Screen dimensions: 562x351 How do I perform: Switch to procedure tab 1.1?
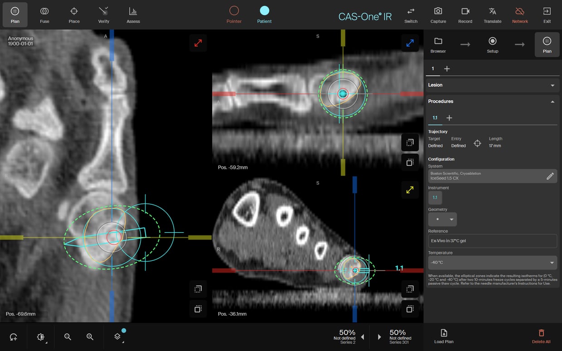(x=435, y=118)
